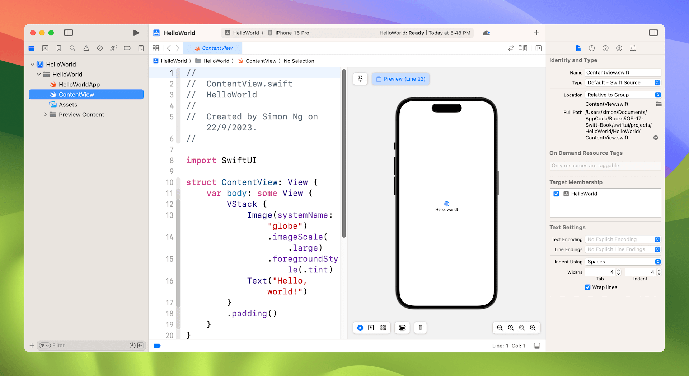Uncheck HelloWorld in Target Membership

click(556, 194)
